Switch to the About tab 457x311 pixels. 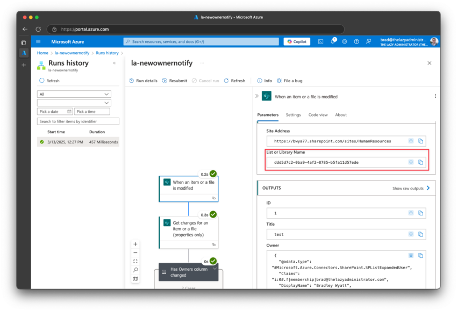point(341,115)
